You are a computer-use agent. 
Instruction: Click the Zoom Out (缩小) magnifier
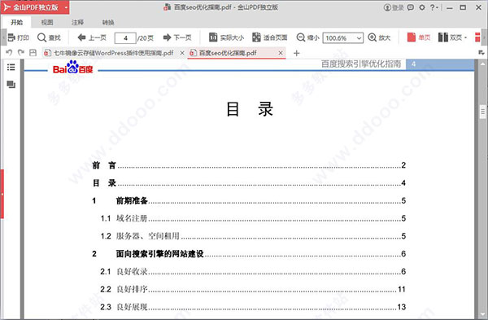click(x=301, y=37)
